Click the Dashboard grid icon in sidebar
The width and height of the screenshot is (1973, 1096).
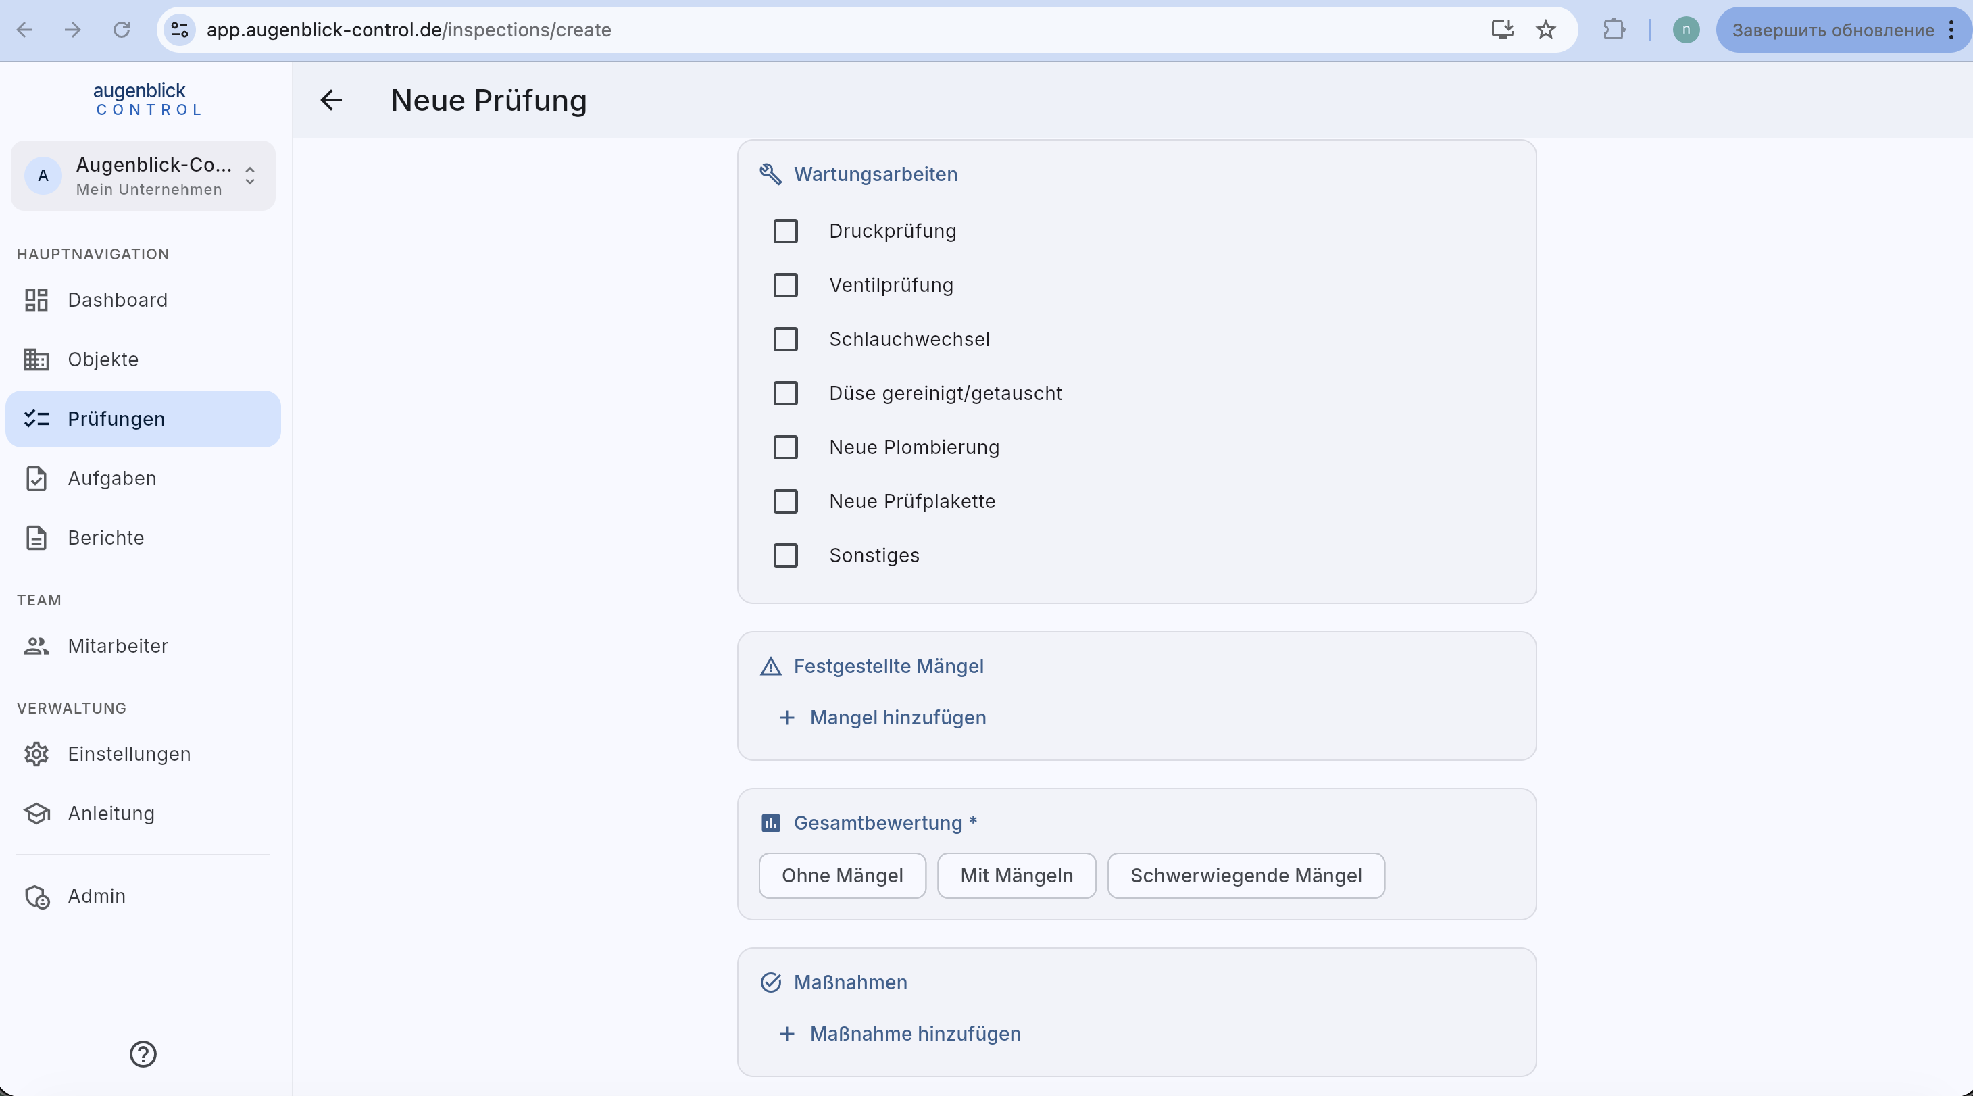[x=36, y=299]
